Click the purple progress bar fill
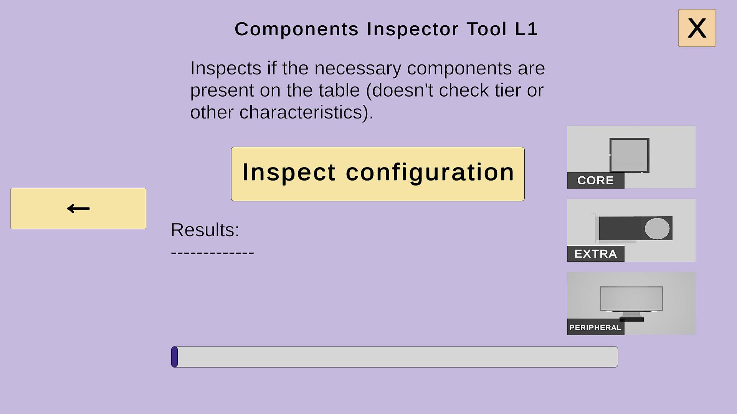The height and width of the screenshot is (414, 737). 175,357
